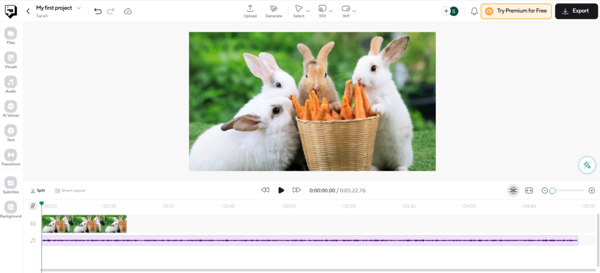
Task: Click the timeline horizontal scrollbar
Action: (318, 270)
